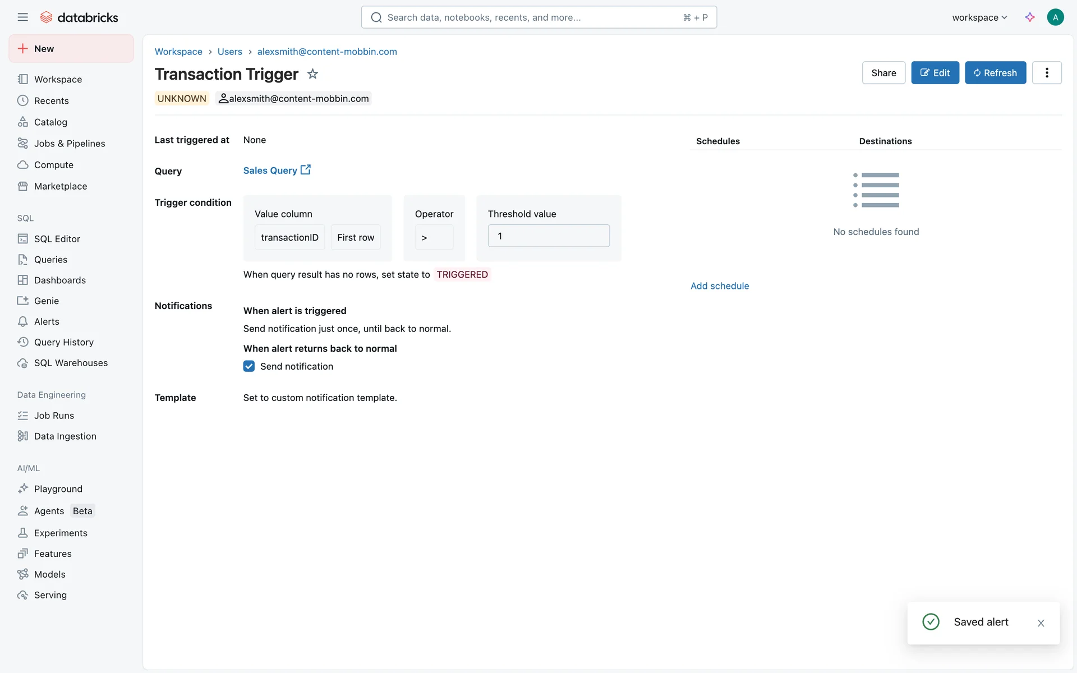Click the user avatar icon
The image size is (1077, 673).
(1055, 17)
